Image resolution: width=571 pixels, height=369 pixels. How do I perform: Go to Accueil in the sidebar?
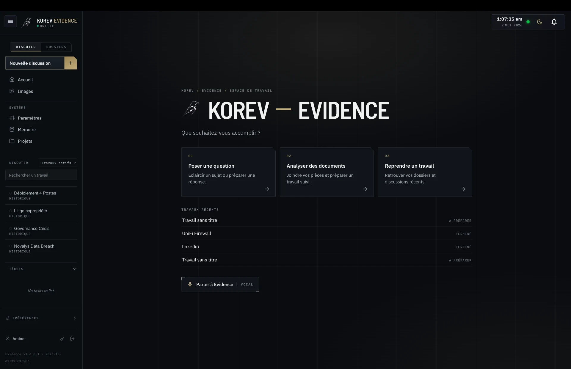point(41,80)
